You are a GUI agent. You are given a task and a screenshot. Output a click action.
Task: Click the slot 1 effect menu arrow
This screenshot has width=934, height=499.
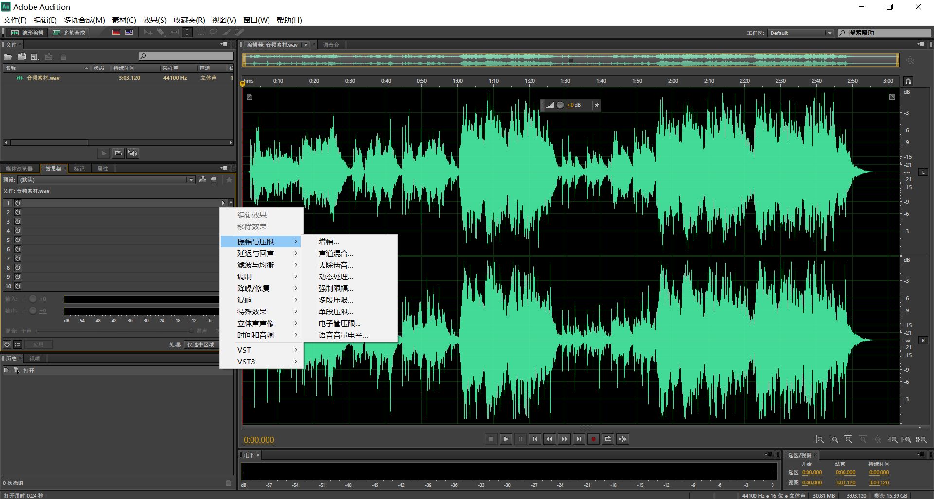223,203
